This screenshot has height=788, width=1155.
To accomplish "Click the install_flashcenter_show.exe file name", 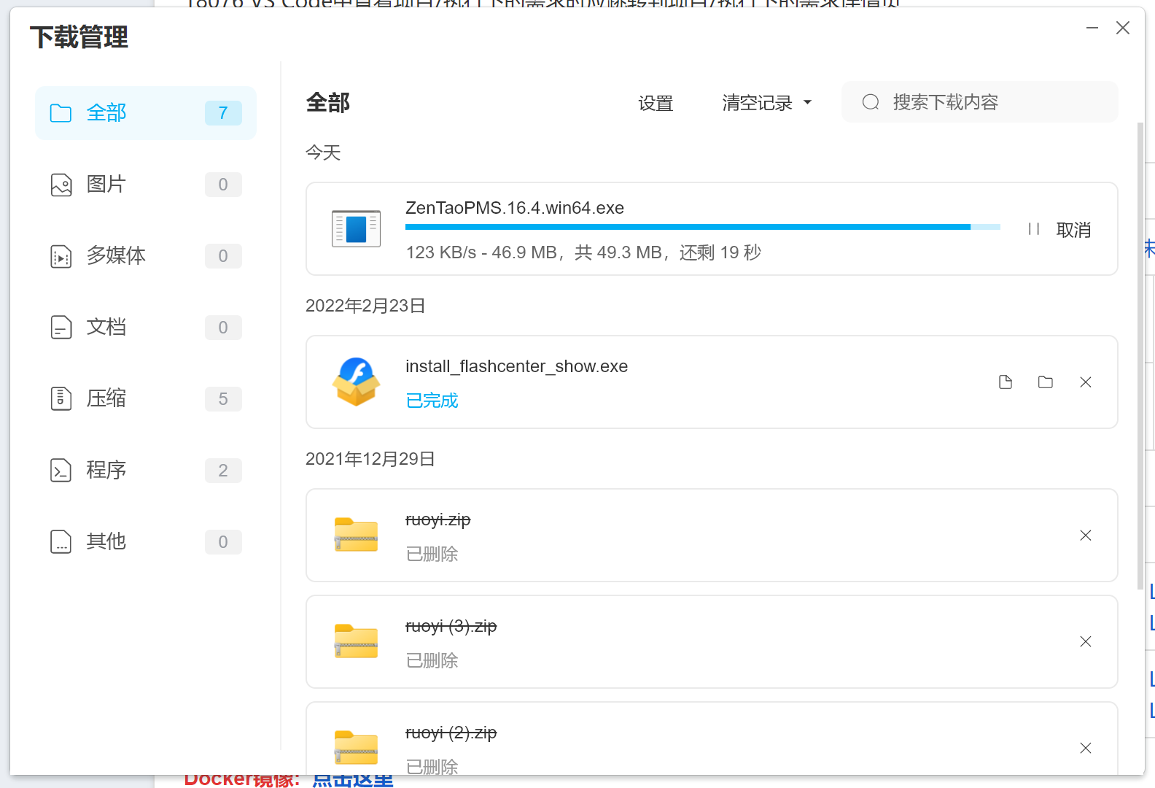I will click(516, 366).
